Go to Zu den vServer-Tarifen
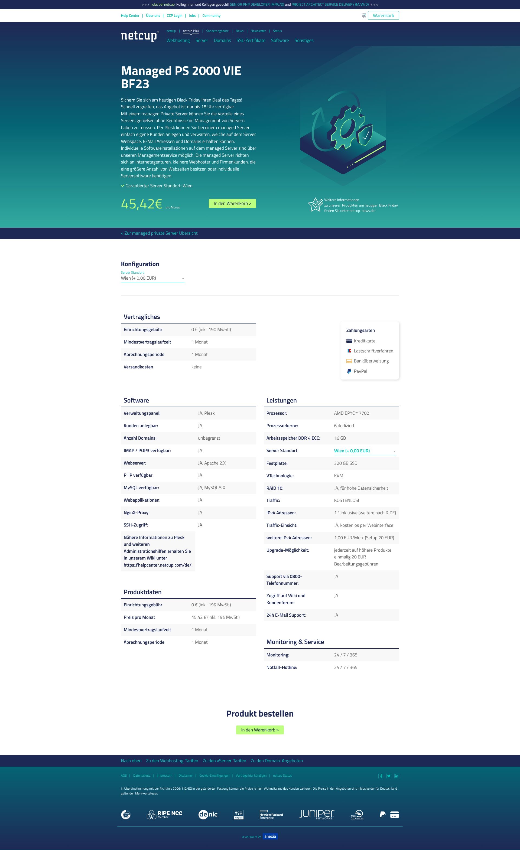The height and width of the screenshot is (850, 520). pyautogui.click(x=224, y=761)
